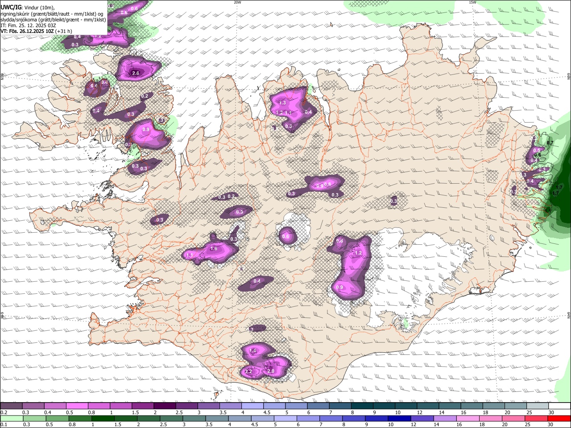This screenshot has width=571, height=428.
Task: Click the '30' label in the upper legend row
Action: pyautogui.click(x=551, y=412)
